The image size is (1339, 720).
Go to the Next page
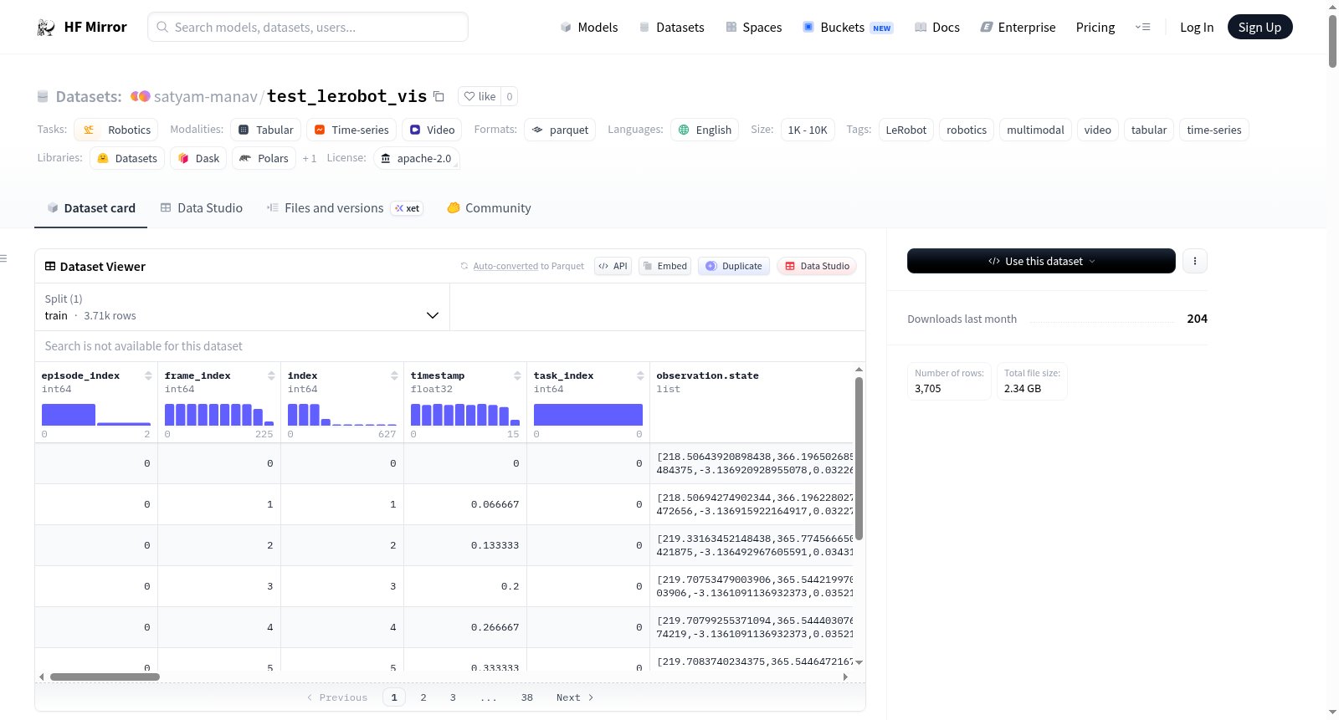coord(575,697)
